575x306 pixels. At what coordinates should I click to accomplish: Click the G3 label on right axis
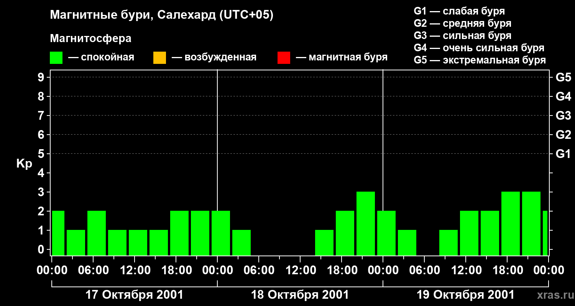tap(563, 116)
